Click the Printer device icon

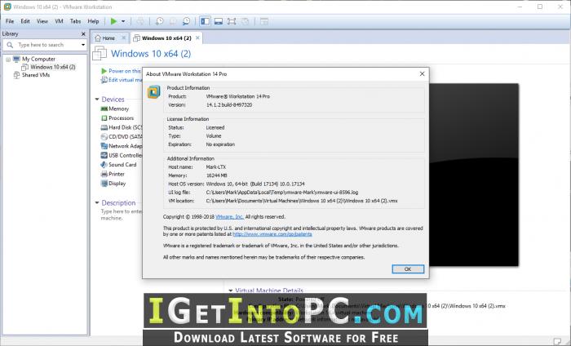[104, 174]
